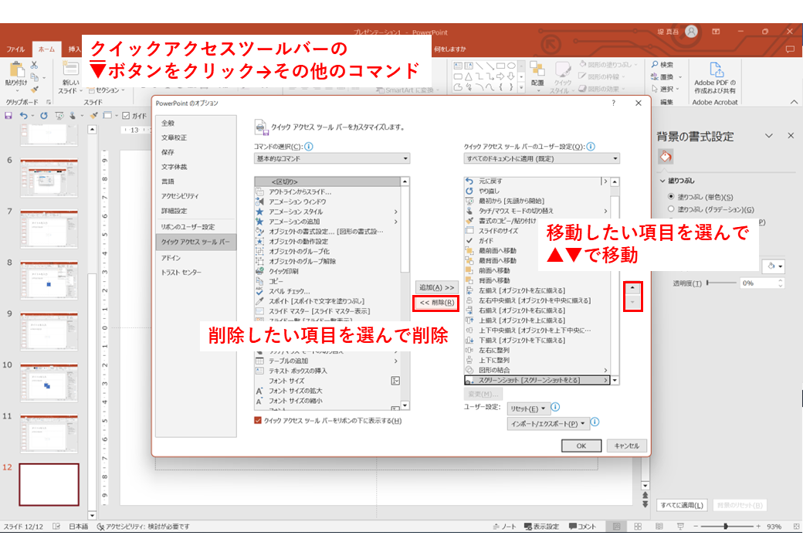Open the pane options chevron beside 背景の書式設定
Viewport: 803px width, 556px height.
click(x=769, y=136)
